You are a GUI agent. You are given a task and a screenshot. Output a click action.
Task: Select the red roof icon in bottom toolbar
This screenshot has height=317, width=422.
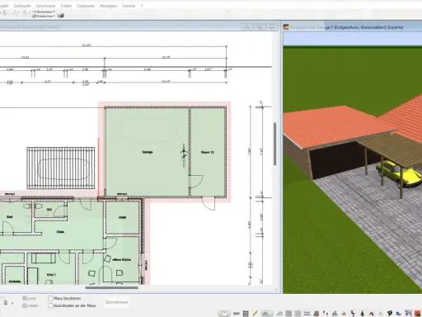372,314
